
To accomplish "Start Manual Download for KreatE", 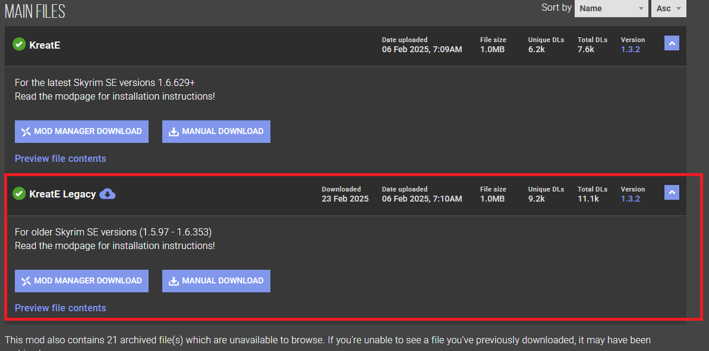I will coord(216,131).
